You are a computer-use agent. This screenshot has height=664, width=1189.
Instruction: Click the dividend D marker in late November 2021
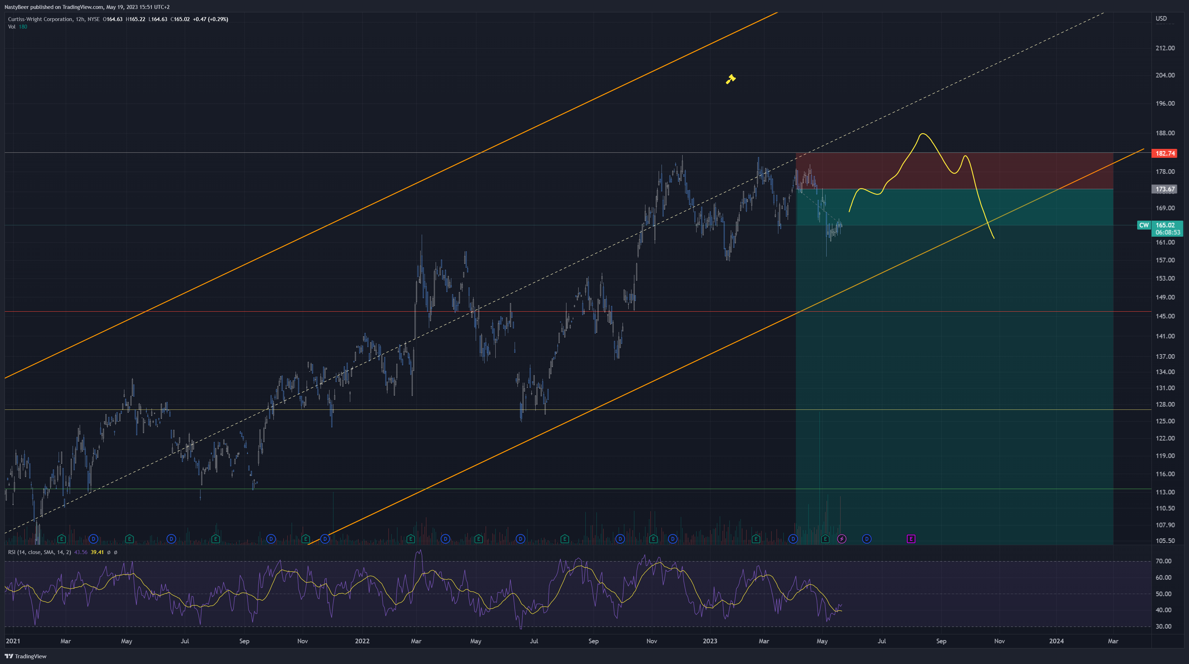click(325, 539)
